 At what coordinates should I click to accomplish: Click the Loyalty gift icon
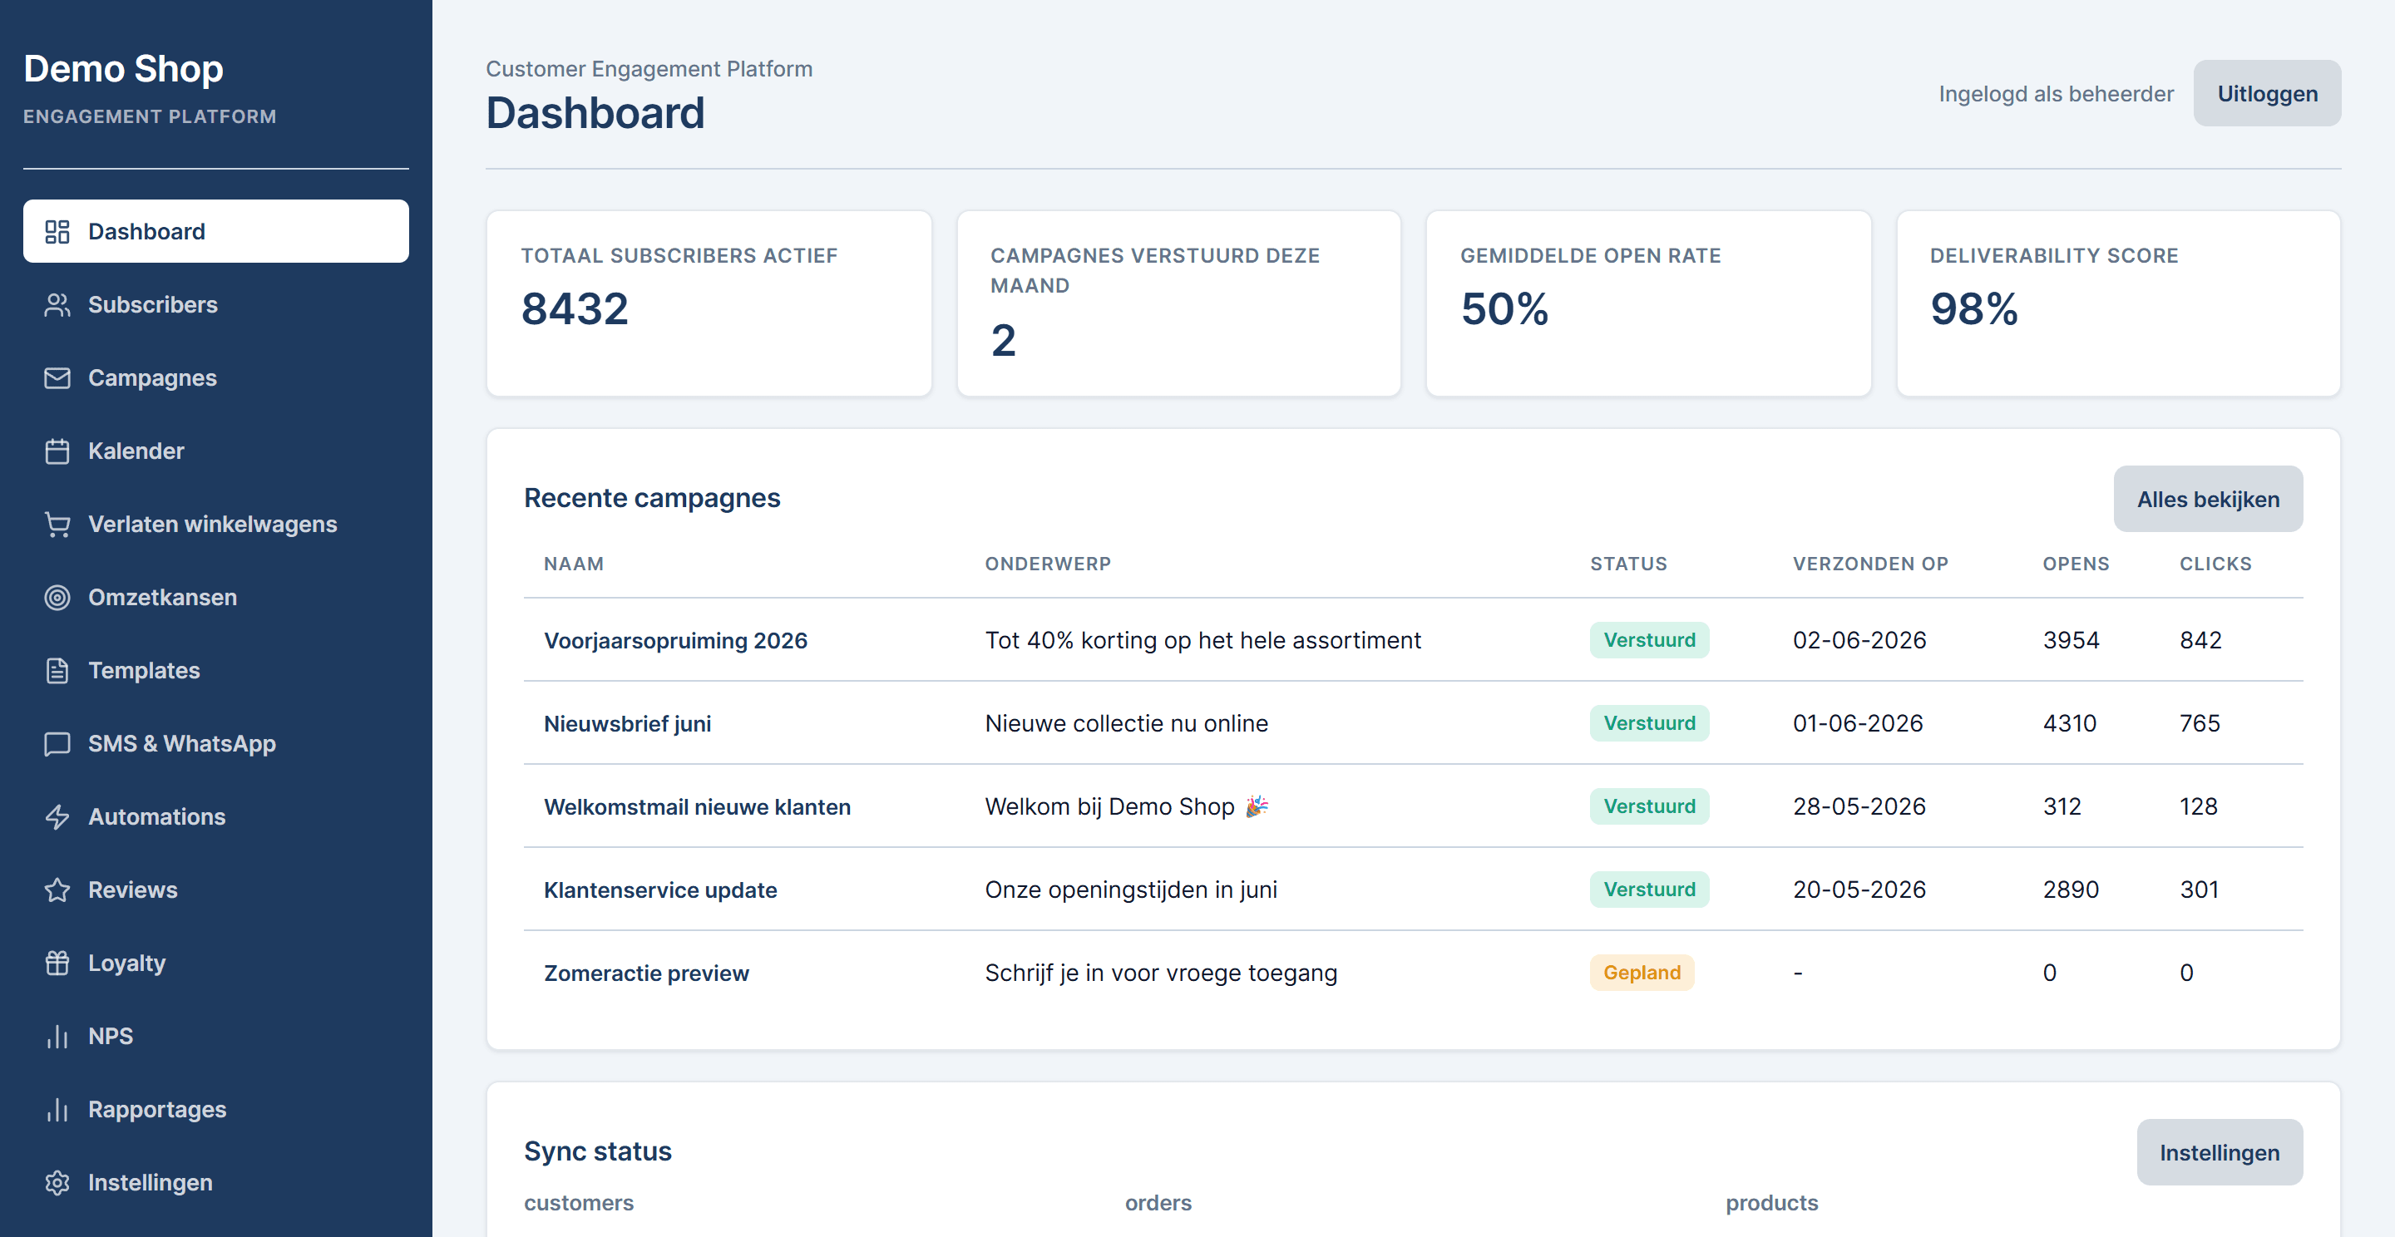click(x=57, y=963)
